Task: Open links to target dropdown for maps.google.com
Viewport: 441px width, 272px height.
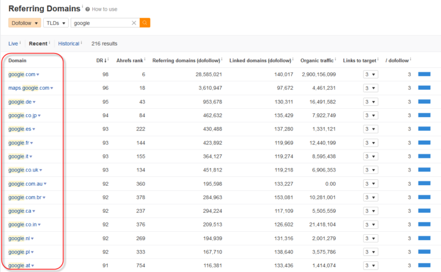Action: click(371, 88)
